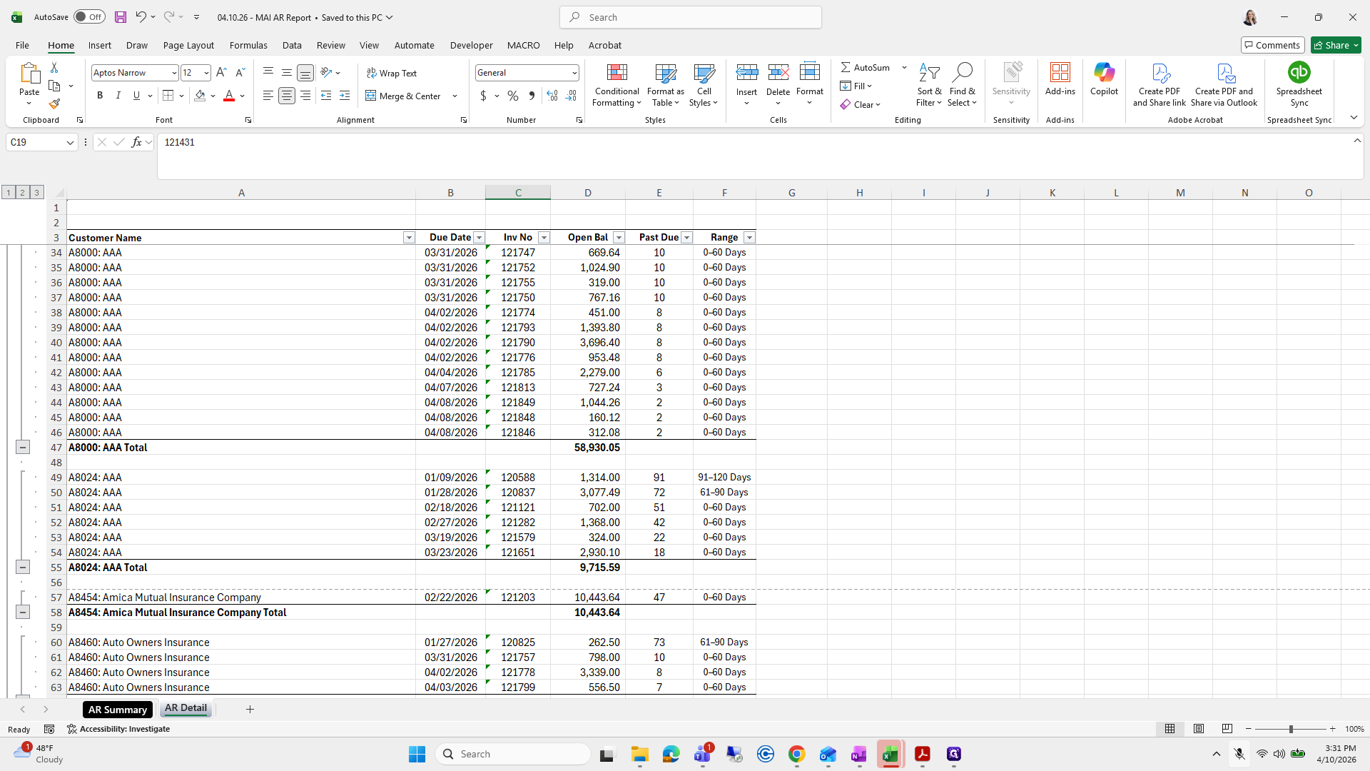Click the Increase Decimal icon
Screen dimensions: 1370x771
552,96
